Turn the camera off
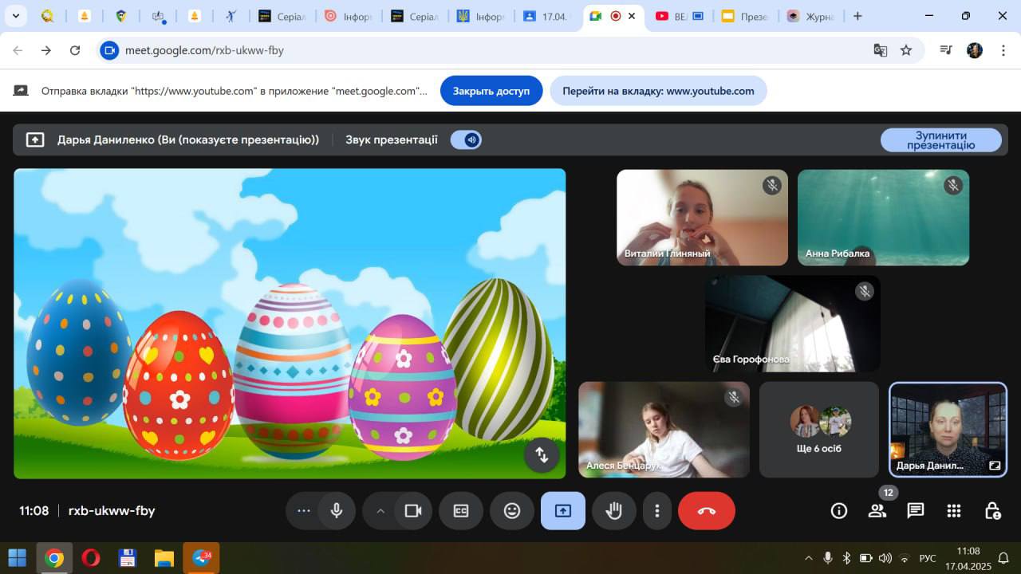This screenshot has height=574, width=1021. click(412, 511)
